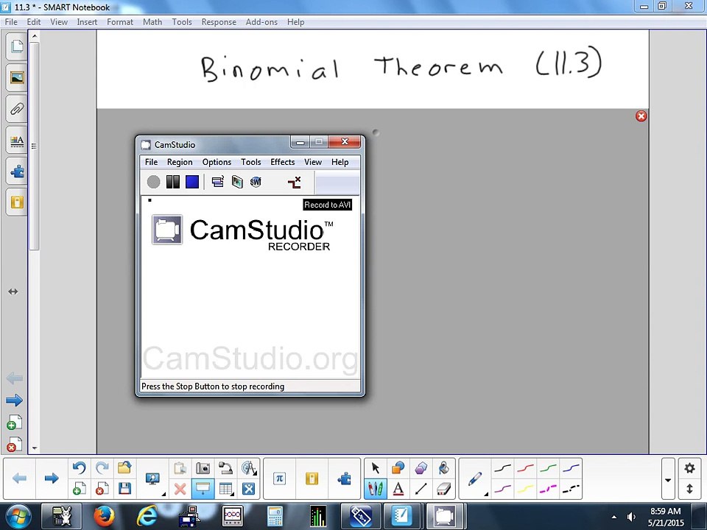Click the Next Page toolbar arrow
This screenshot has width=707, height=530.
coord(52,478)
